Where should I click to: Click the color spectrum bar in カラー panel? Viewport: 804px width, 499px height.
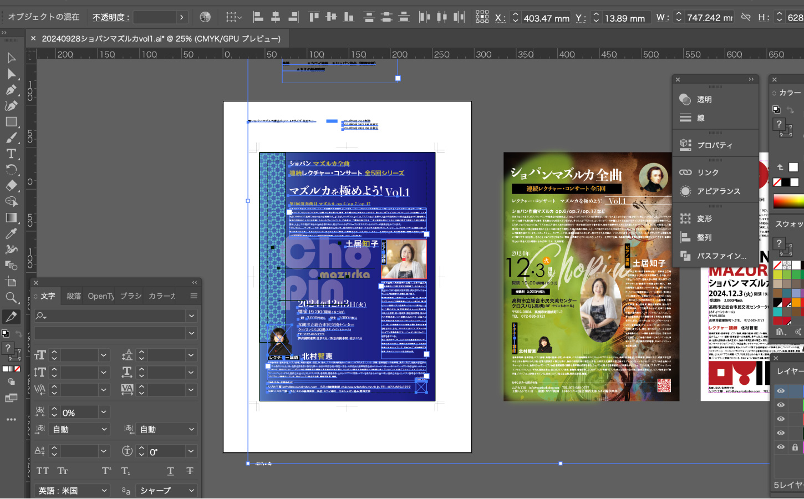pyautogui.click(x=788, y=200)
